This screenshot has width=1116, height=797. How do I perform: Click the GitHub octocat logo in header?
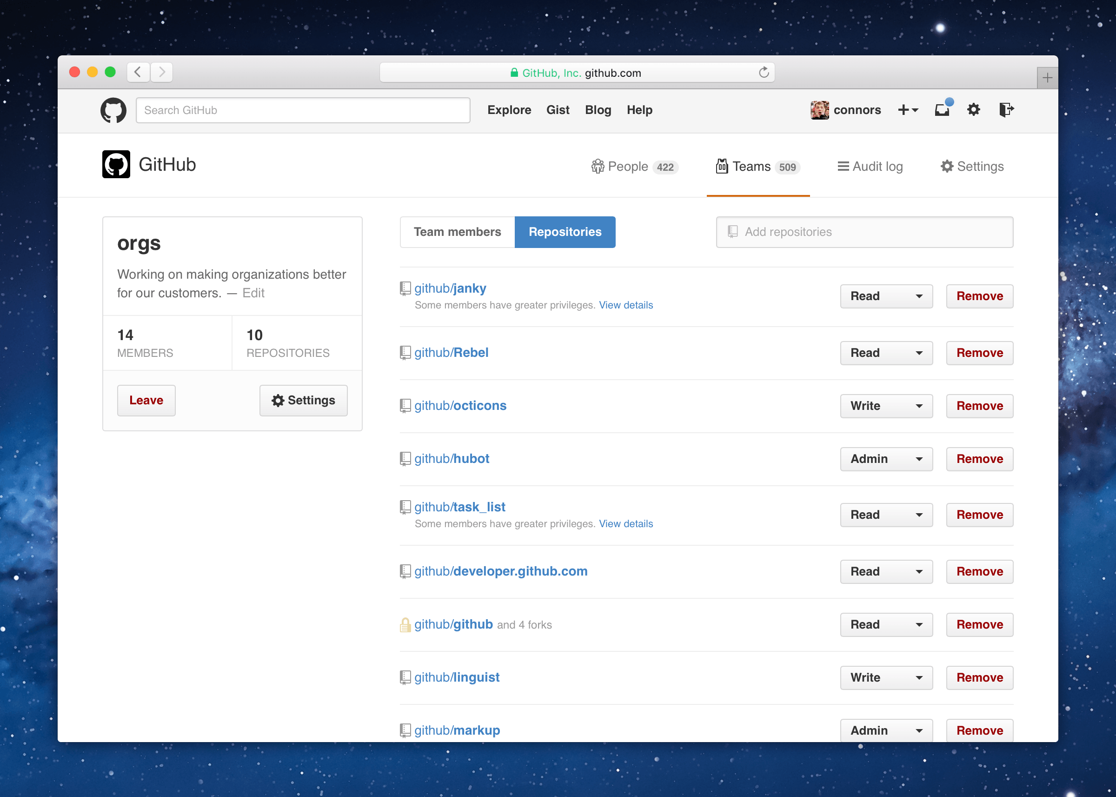point(113,110)
